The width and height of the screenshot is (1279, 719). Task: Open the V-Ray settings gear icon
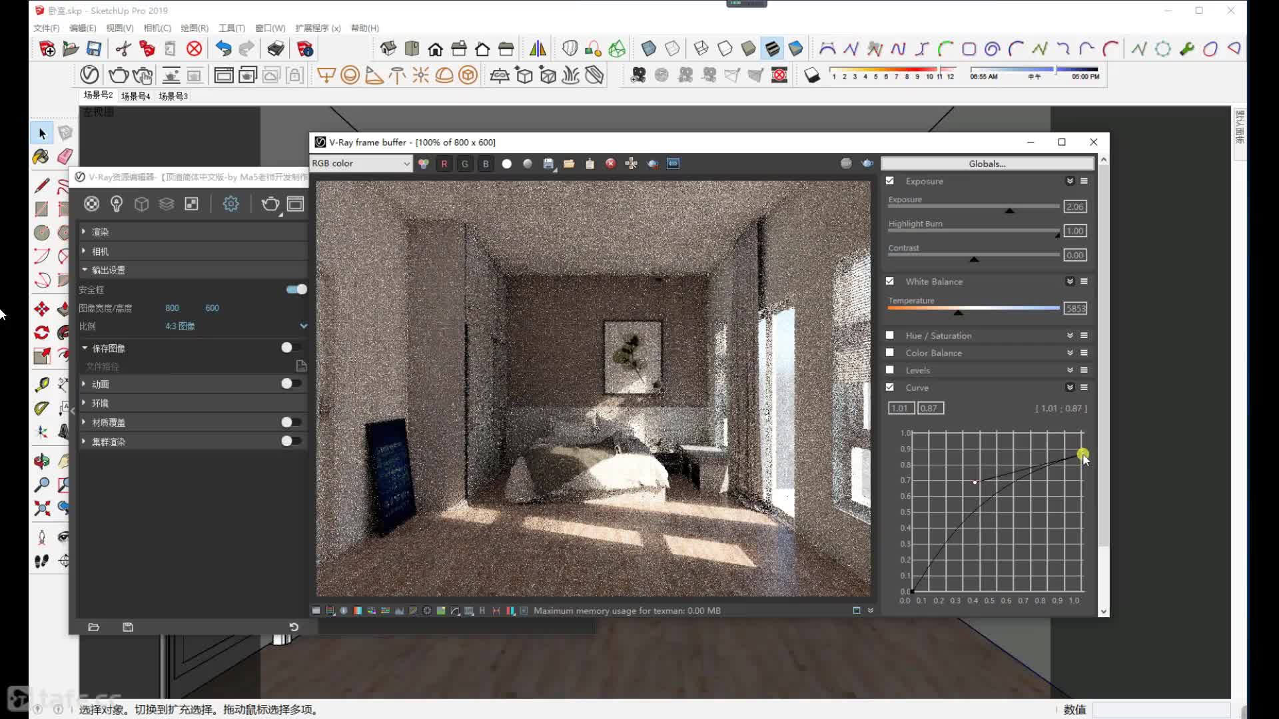(230, 204)
